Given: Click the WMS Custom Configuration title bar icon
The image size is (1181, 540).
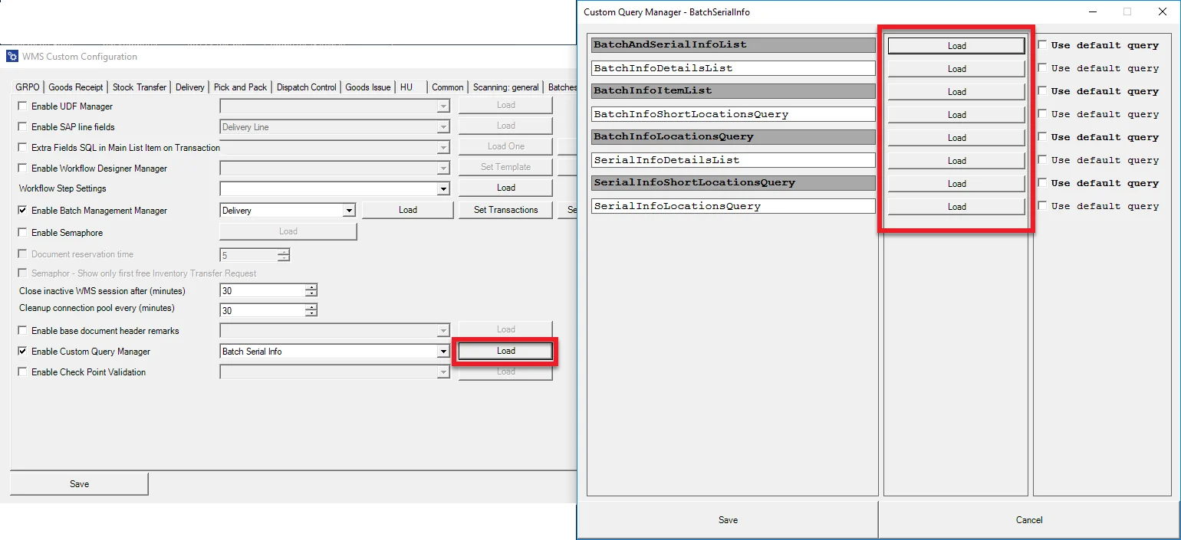Looking at the screenshot, I should pos(12,56).
